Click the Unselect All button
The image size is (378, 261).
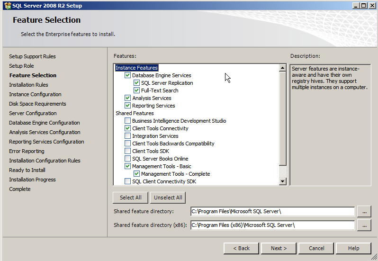tap(168, 198)
